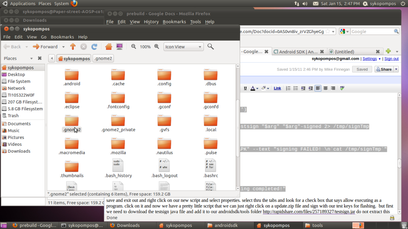Zoom in on file view
Screen dimensions: 408x229
click(x=157, y=47)
